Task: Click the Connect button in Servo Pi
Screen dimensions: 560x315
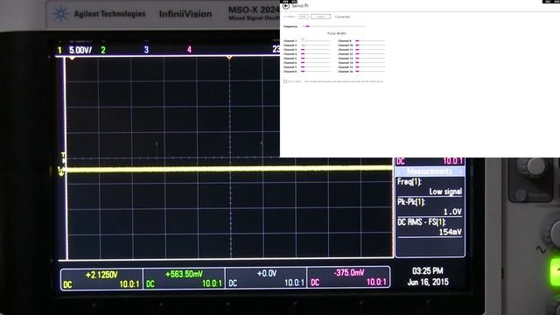Action: click(x=320, y=17)
